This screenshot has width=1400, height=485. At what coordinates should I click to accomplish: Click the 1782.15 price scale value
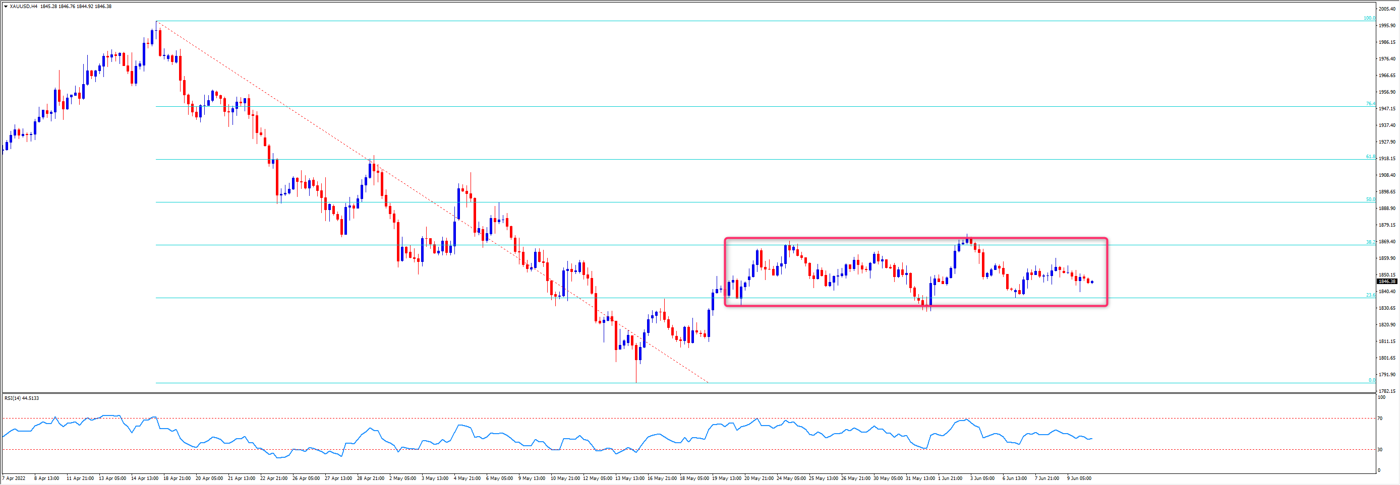(x=1387, y=391)
